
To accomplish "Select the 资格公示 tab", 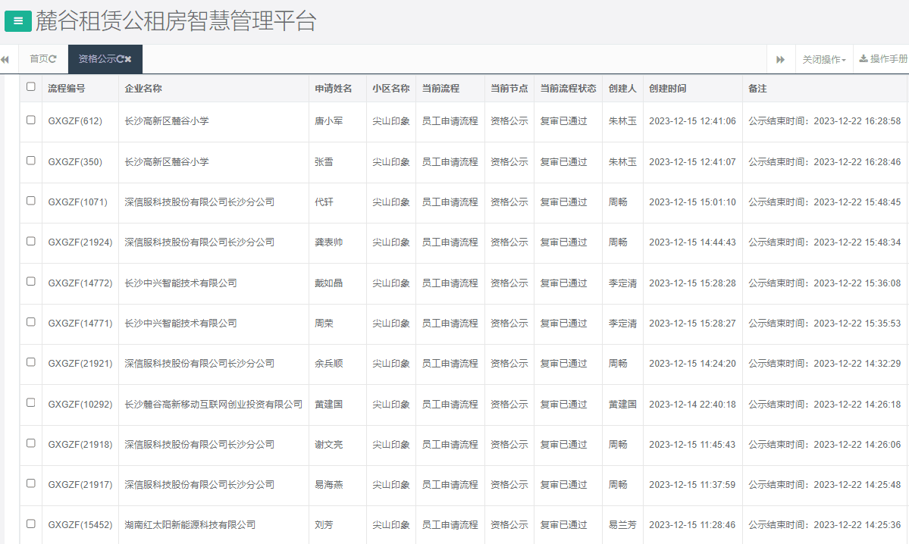I will 100,57.
